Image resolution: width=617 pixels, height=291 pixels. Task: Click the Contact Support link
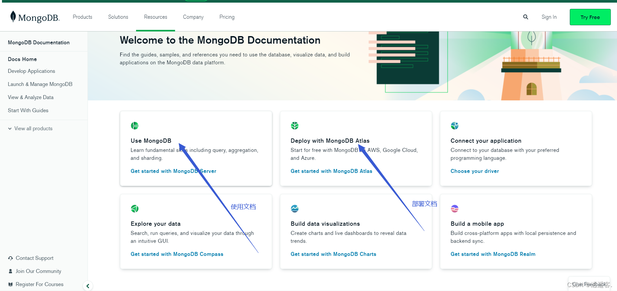(34, 258)
